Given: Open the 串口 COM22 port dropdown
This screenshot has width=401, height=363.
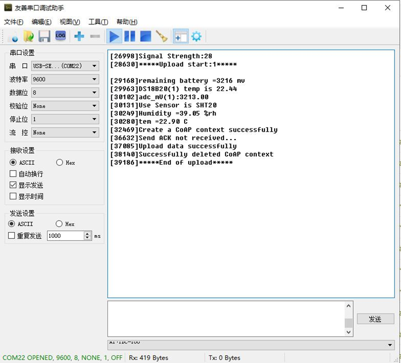Looking at the screenshot, I should coord(65,66).
